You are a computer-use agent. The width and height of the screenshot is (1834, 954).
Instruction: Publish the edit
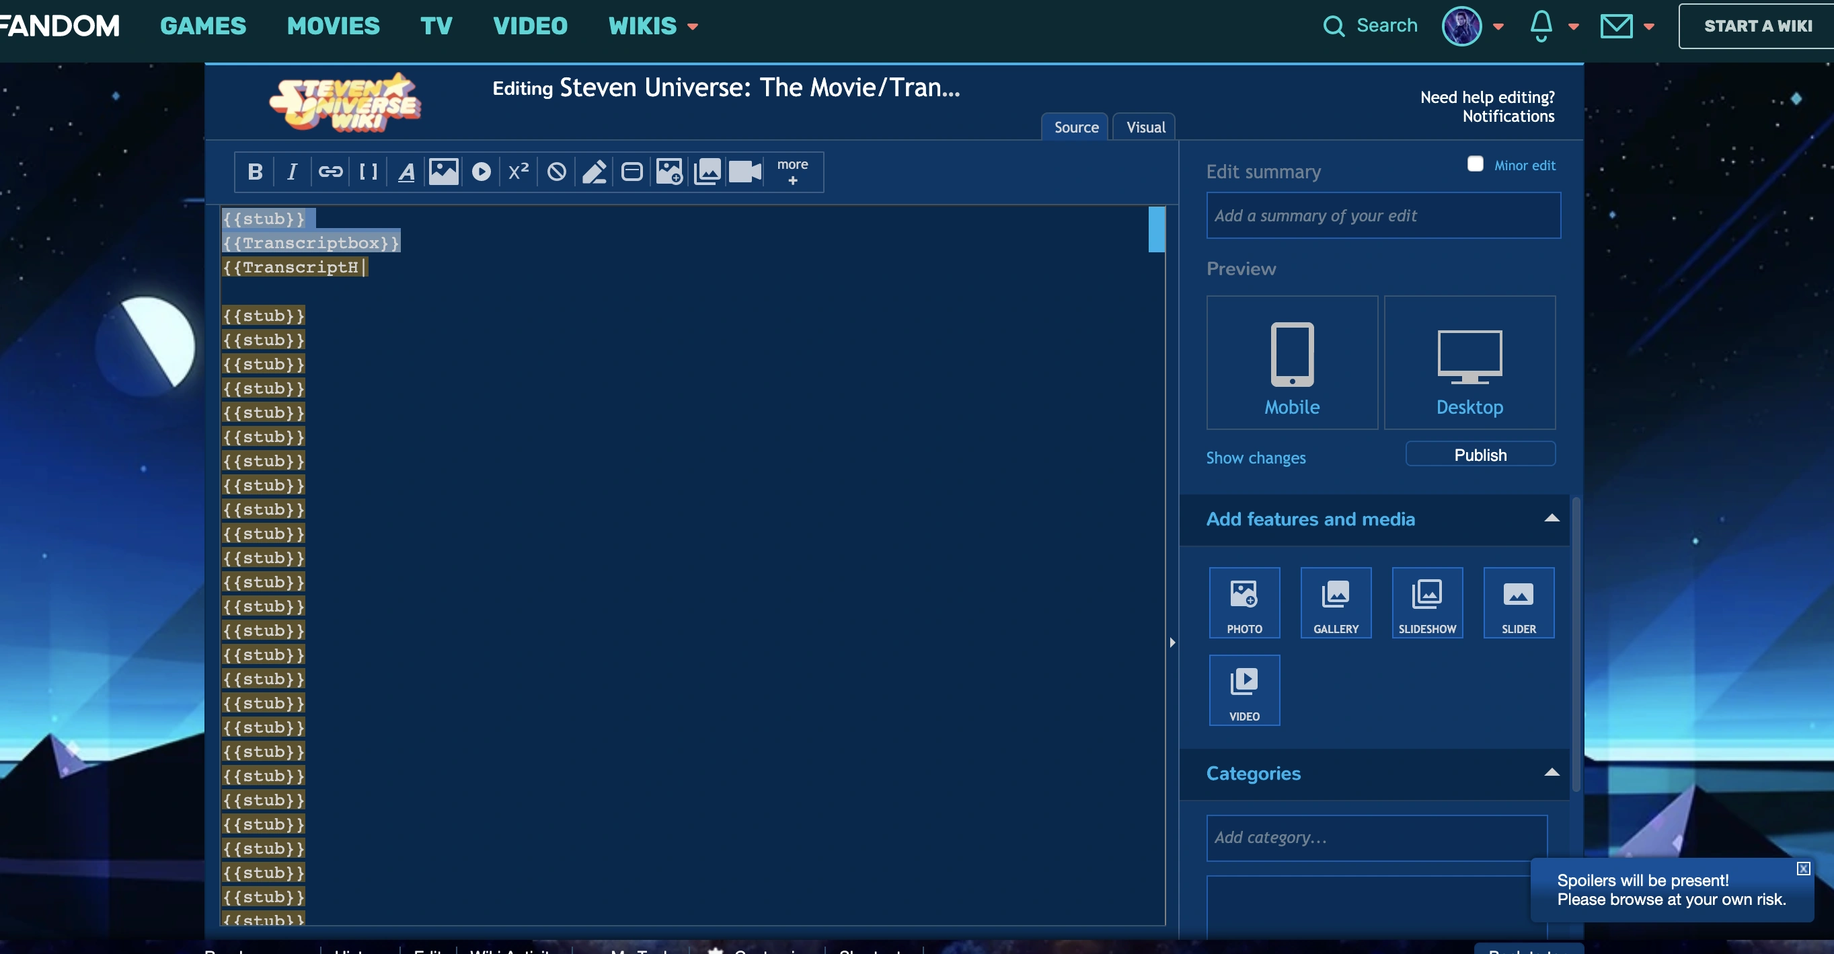[1480, 455]
